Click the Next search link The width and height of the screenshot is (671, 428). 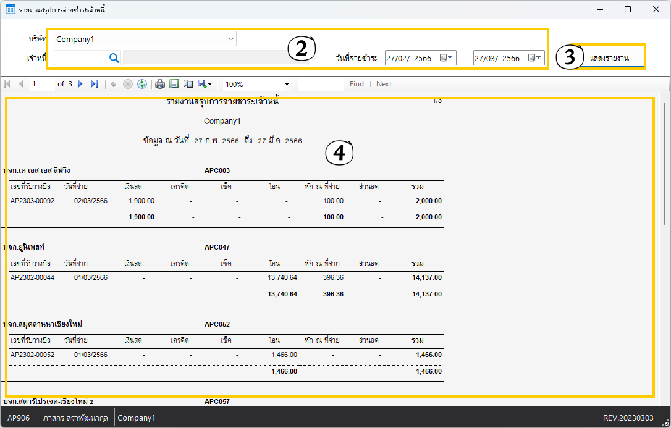click(x=384, y=84)
